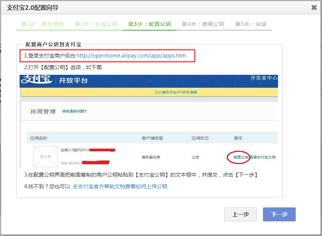Screen dimensions: 322x236
Task: Click the yellow 公众服务平台API开发指南 banner
Action: coord(175,92)
